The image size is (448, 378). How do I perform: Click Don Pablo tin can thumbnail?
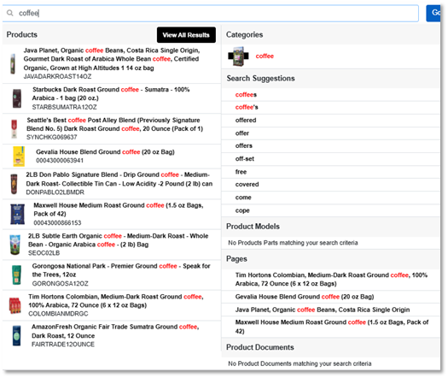(x=14, y=184)
